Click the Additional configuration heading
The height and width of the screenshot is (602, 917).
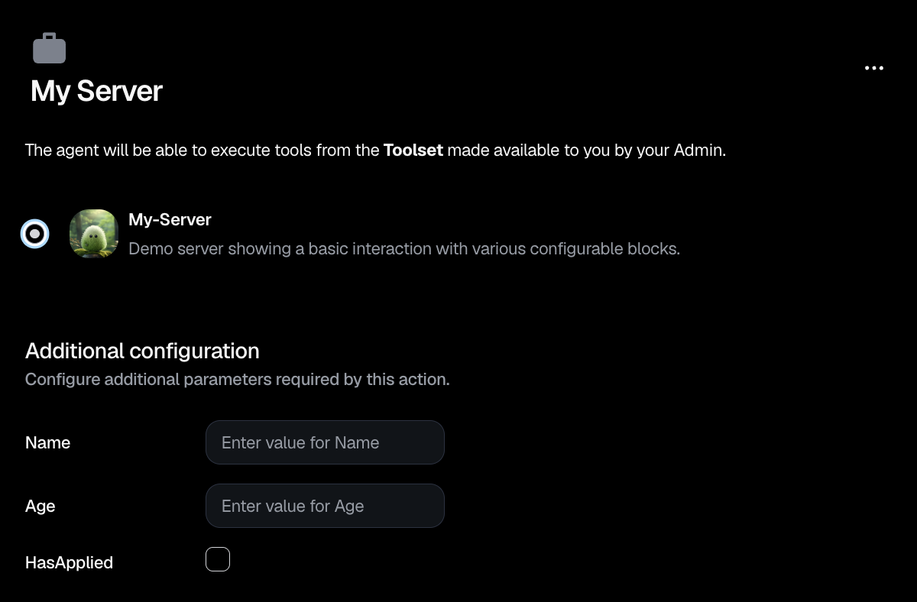tap(142, 351)
